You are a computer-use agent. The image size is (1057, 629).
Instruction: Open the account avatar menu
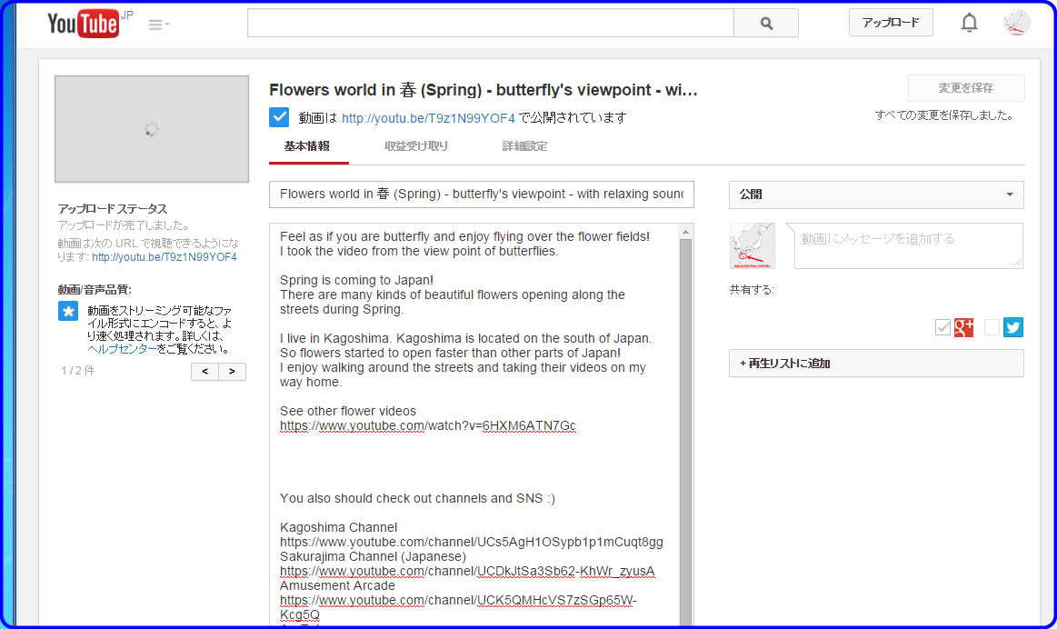click(1016, 22)
